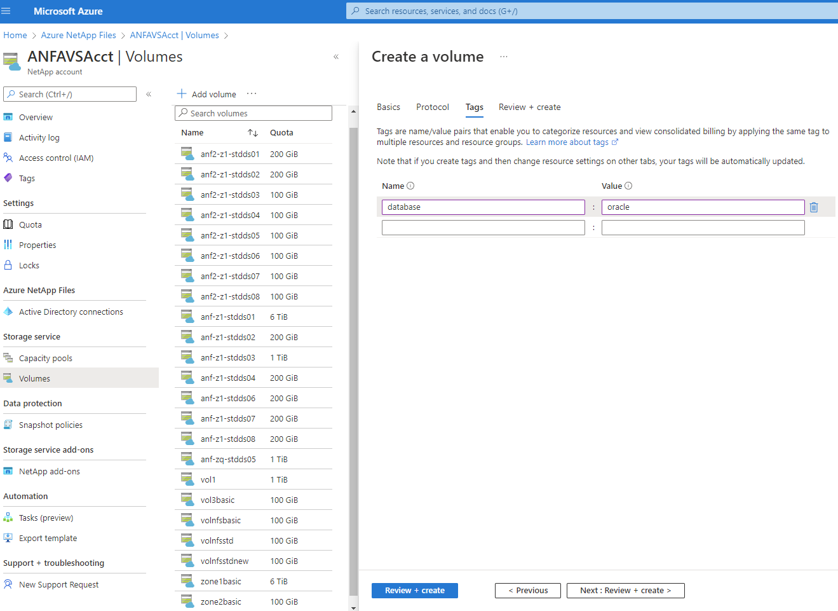
Task: Click the plus icon for Add volume
Action: point(182,94)
